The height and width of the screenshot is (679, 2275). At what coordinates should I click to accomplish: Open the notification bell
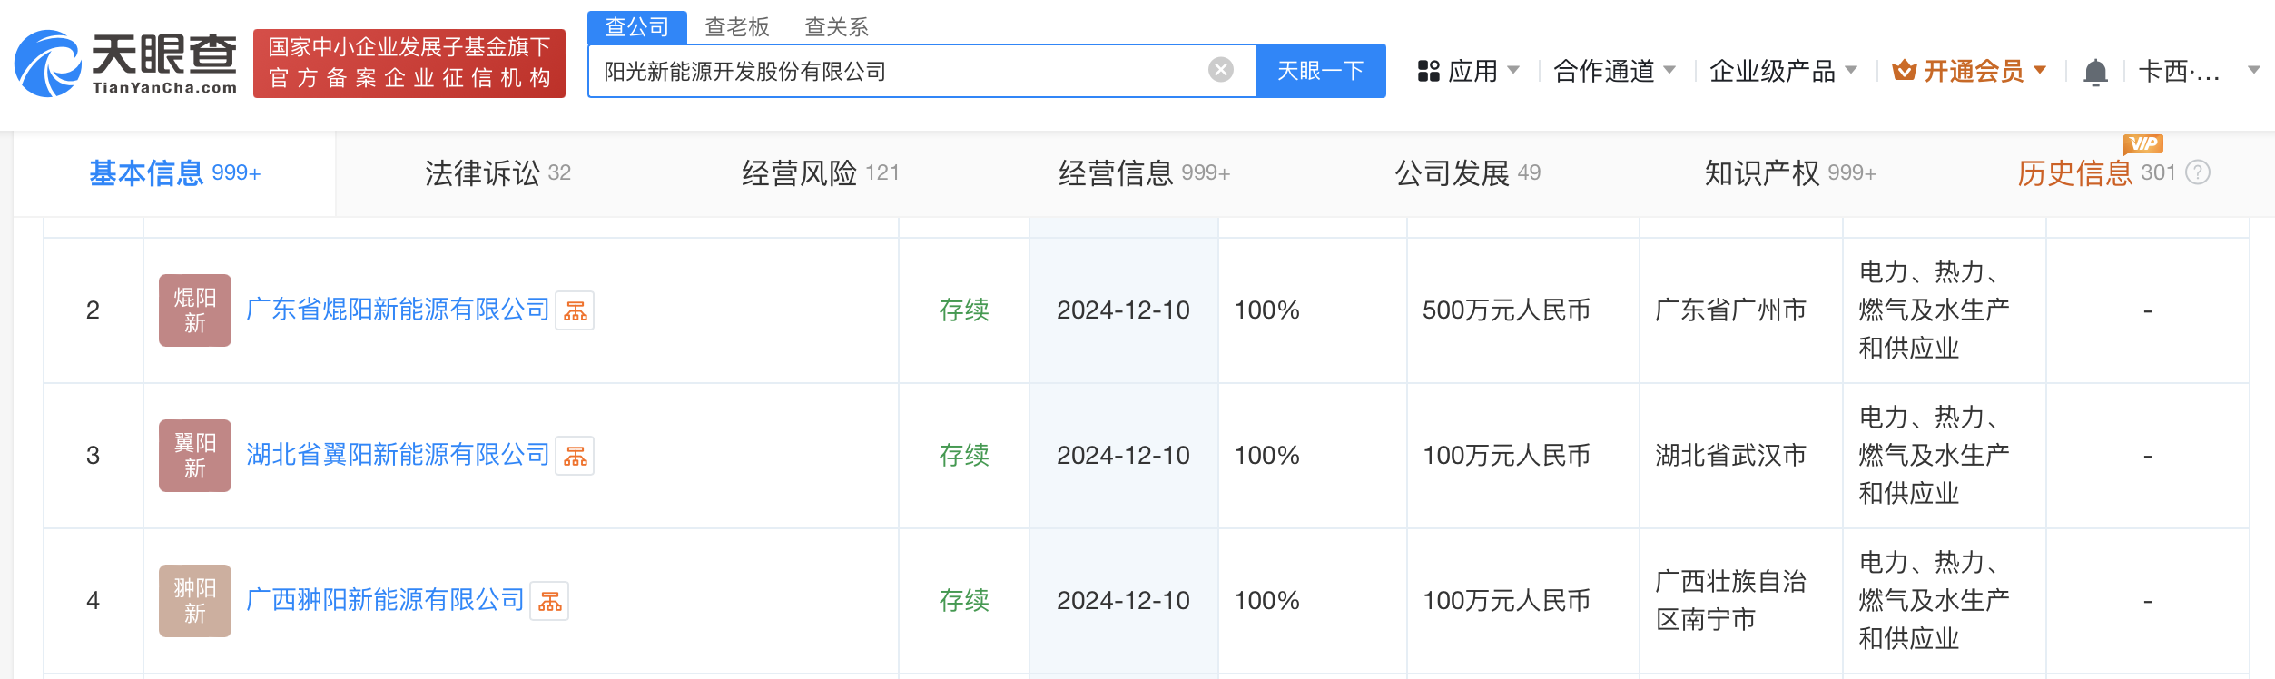[x=2095, y=72]
